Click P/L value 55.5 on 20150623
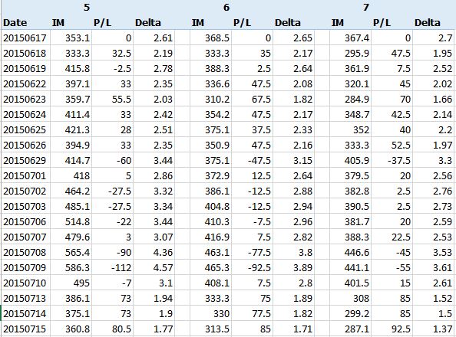The height and width of the screenshot is (337, 456). (x=112, y=99)
